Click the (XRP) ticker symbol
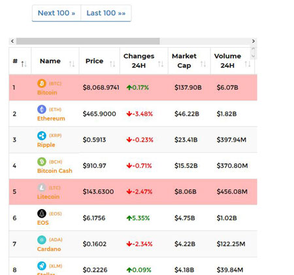Screen dimensions: 294x275 coord(56,136)
